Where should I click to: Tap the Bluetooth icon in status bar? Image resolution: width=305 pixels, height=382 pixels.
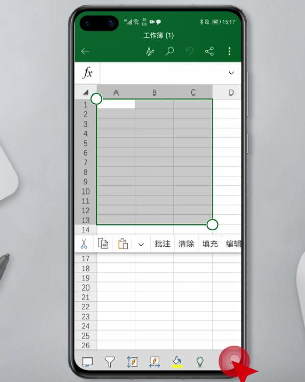pos(201,22)
